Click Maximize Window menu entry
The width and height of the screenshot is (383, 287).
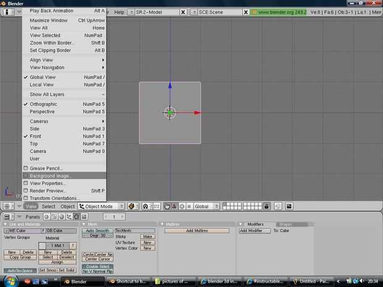[x=64, y=20]
